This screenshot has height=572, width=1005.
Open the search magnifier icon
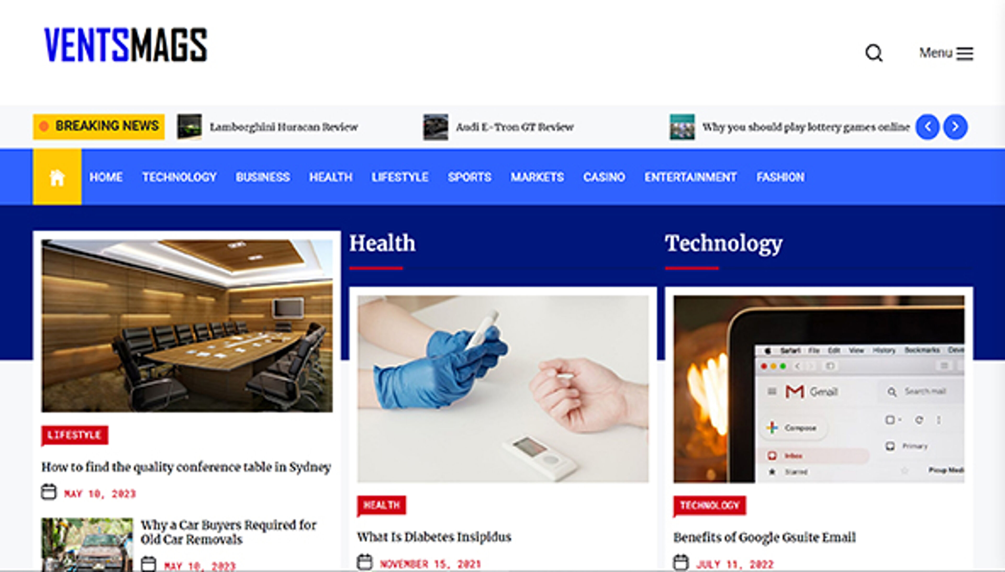click(874, 53)
